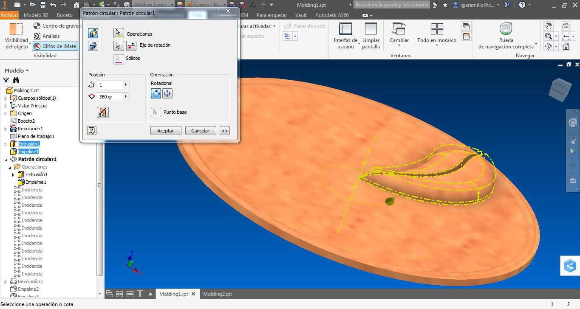Click the Orbit tool icon
The width and height of the screenshot is (580, 309).
(x=549, y=47)
